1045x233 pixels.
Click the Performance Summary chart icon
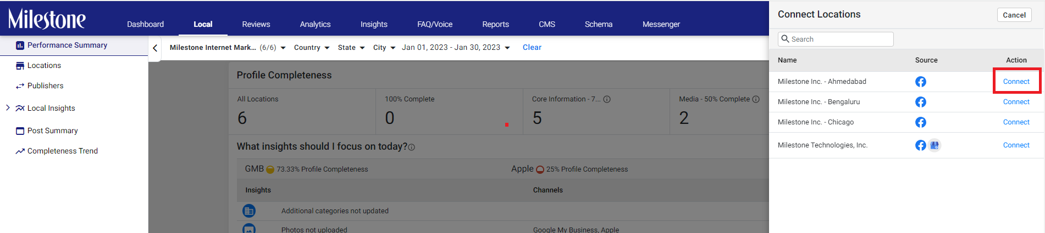(20, 46)
